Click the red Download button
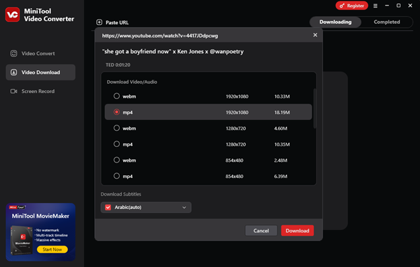Screen dimensions: 420x267 pos(297,231)
